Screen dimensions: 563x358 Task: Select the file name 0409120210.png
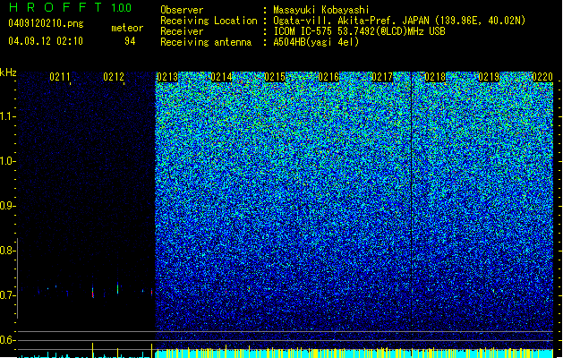pos(46,24)
